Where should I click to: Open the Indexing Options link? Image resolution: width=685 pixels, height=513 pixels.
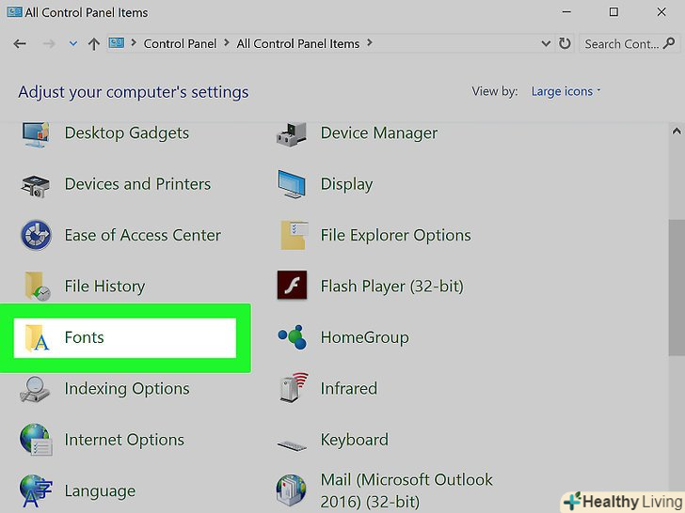[x=127, y=388]
